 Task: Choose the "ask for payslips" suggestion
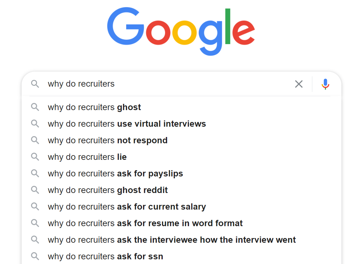(x=115, y=174)
